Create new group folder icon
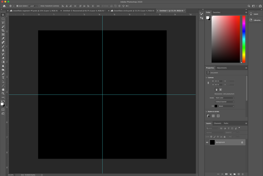The width and height of the screenshot is (263, 176). (x=235, y=174)
